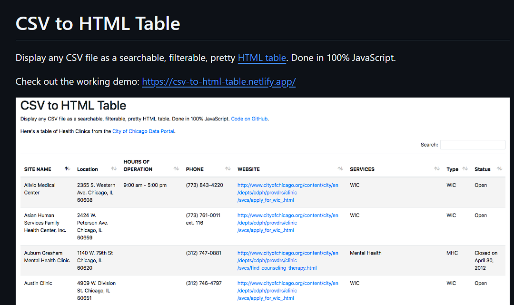Sort table by SITE NAME arrow icon
This screenshot has width=514, height=305.
coord(67,169)
